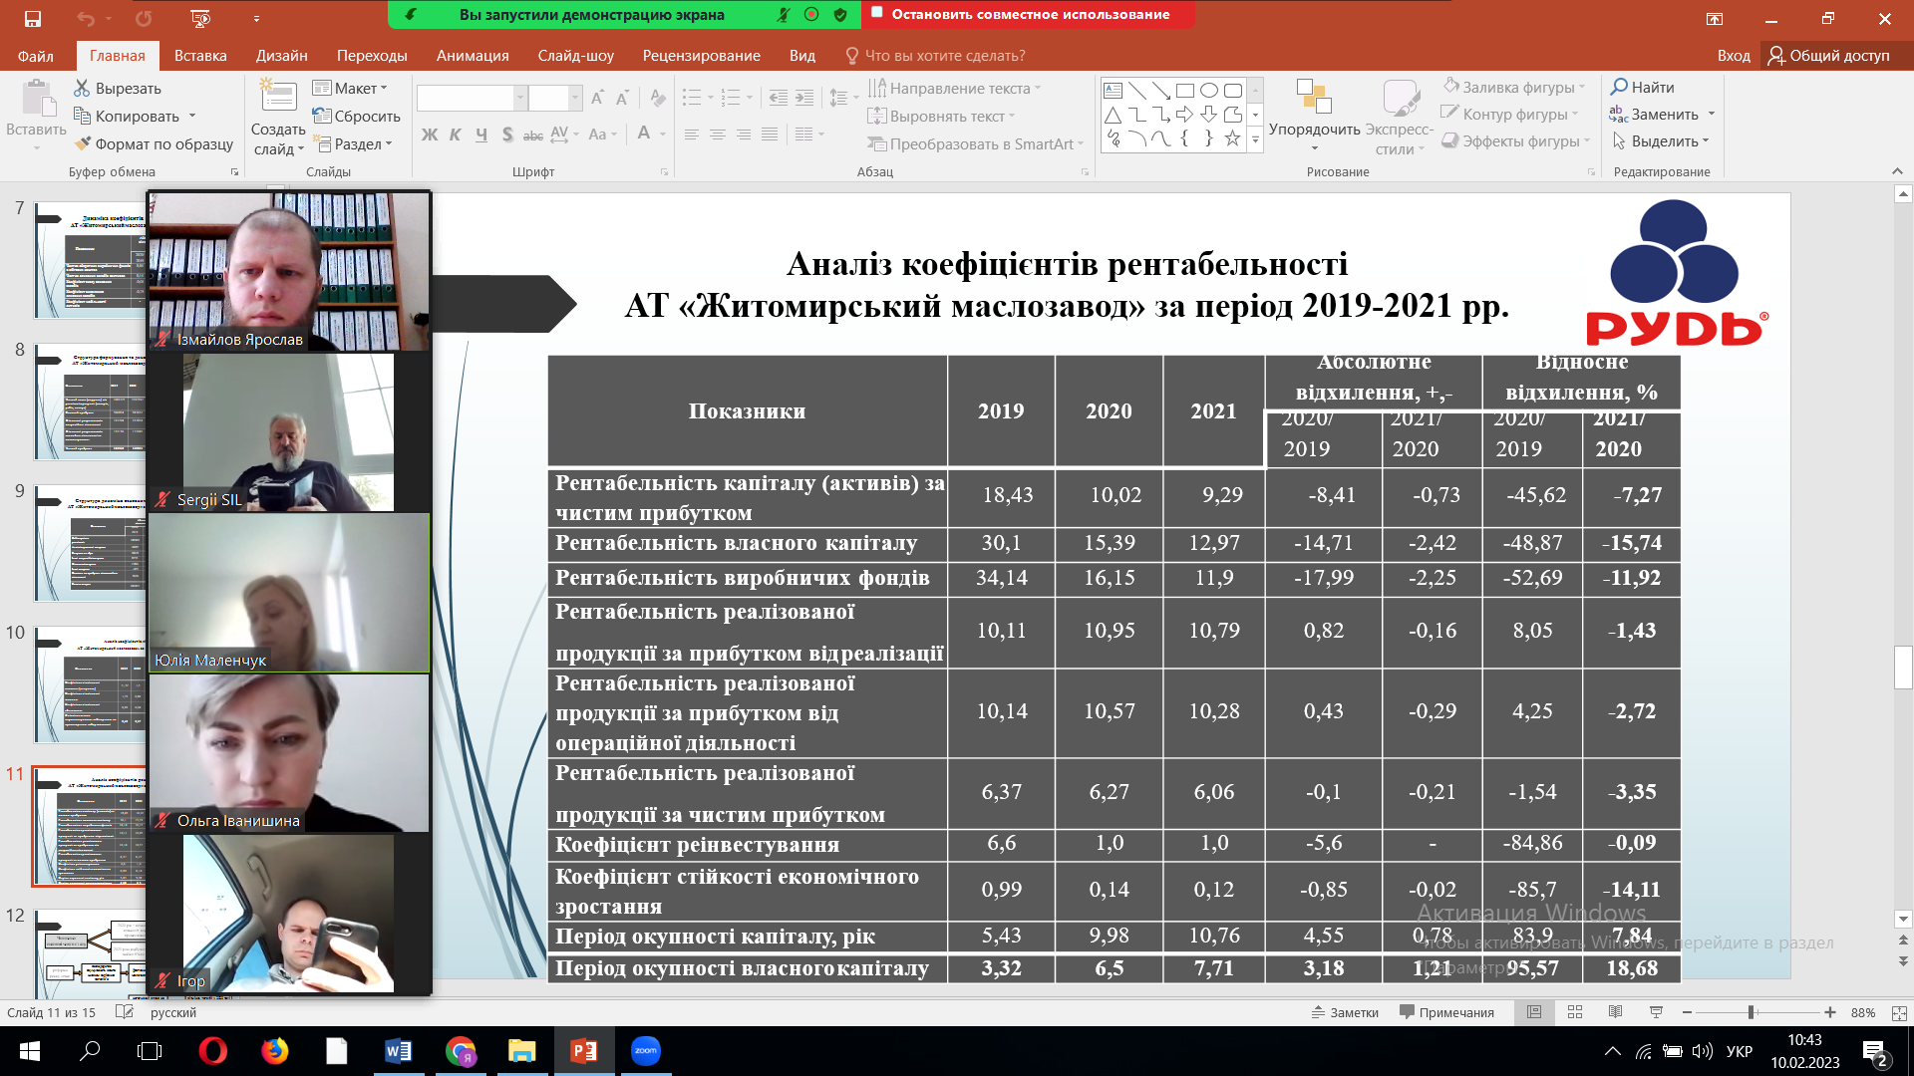Image resolution: width=1914 pixels, height=1076 pixels.
Task: Click Replace (Заменить) button
Action: (1662, 115)
